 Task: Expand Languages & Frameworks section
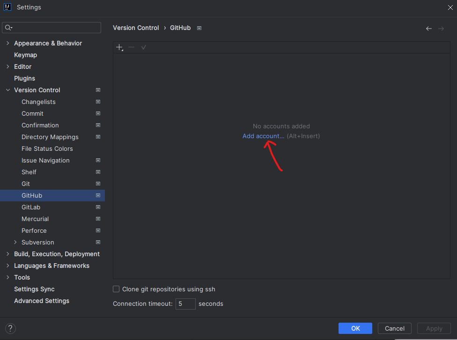coord(8,266)
